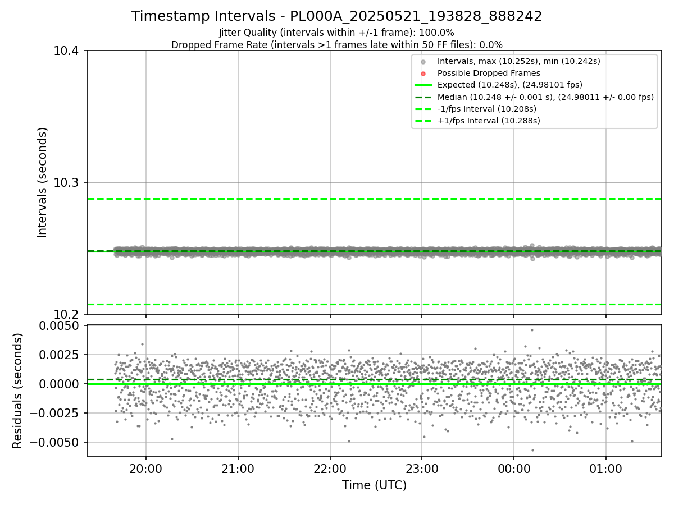
Task: Select legend entry 'Intervals, max (10.252s), min (10.242s)'
Action: [519, 61]
